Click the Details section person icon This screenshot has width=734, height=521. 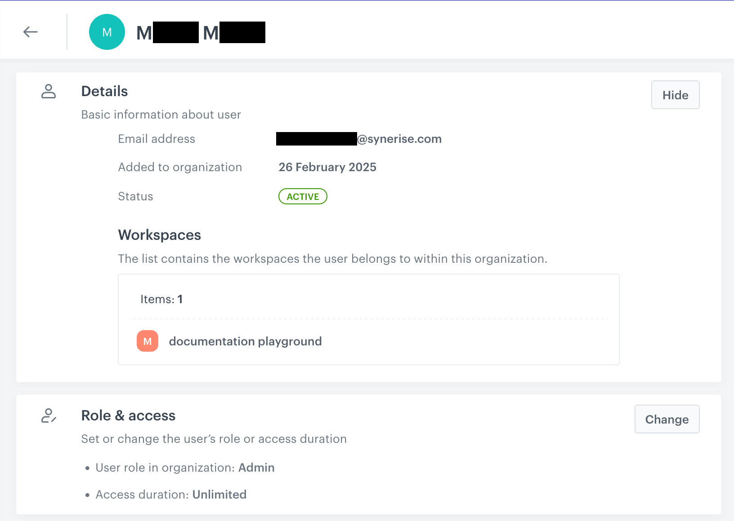pyautogui.click(x=49, y=91)
